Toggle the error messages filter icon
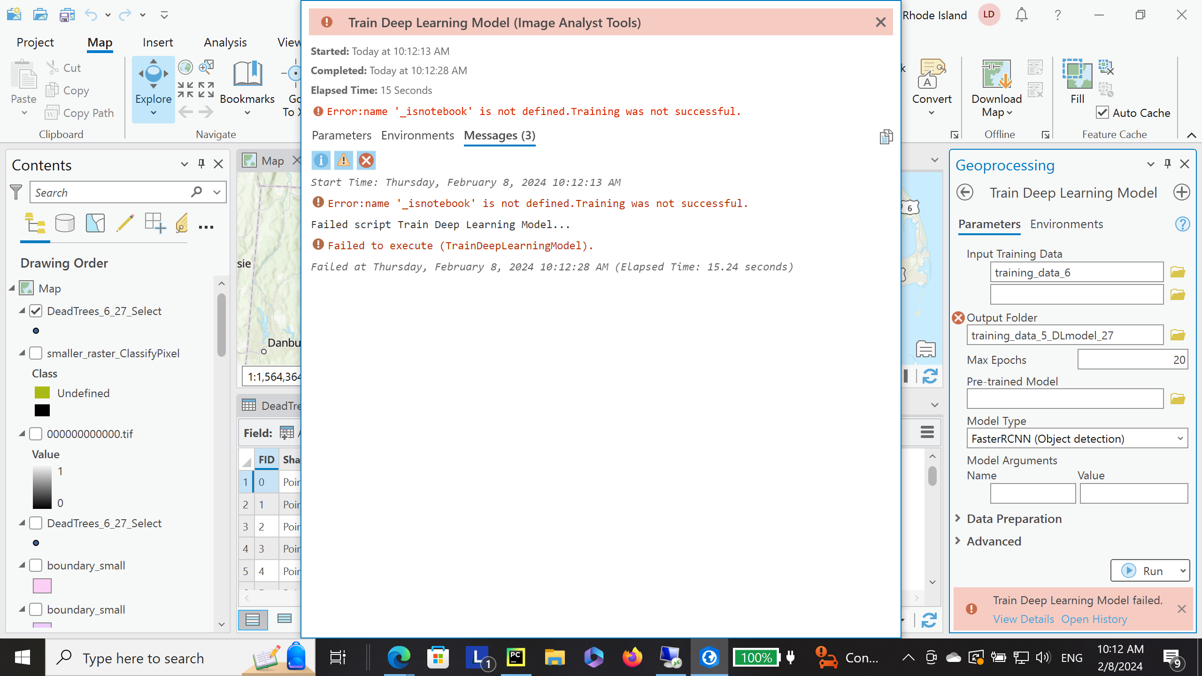 (366, 161)
